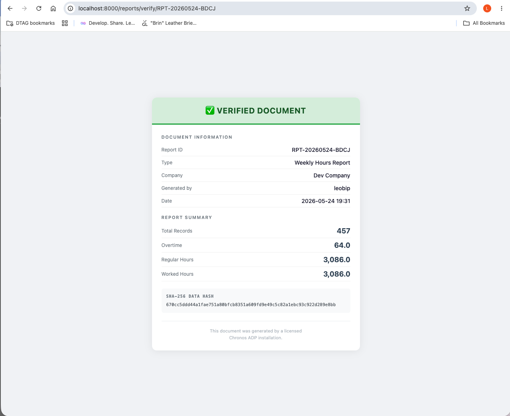Click the VERIFIED DOCUMENT heading
The height and width of the screenshot is (416, 510).
261,111
